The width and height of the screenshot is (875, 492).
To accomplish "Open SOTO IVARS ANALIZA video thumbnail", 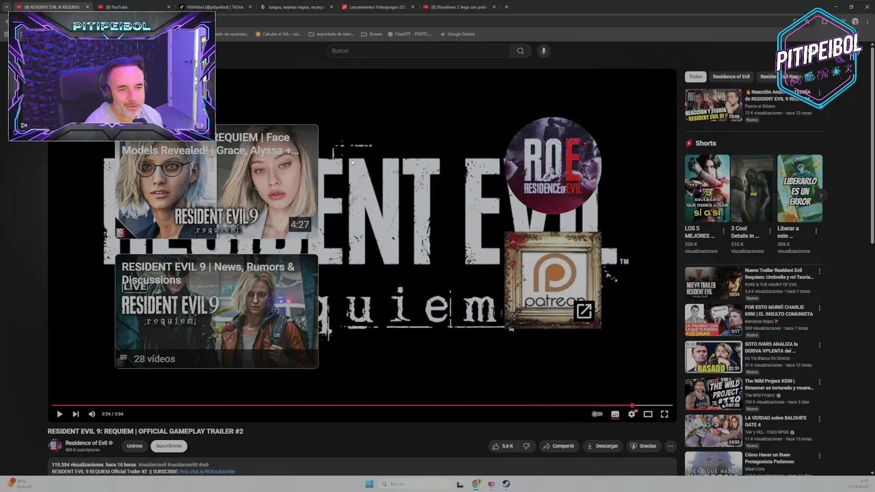I will (x=713, y=357).
